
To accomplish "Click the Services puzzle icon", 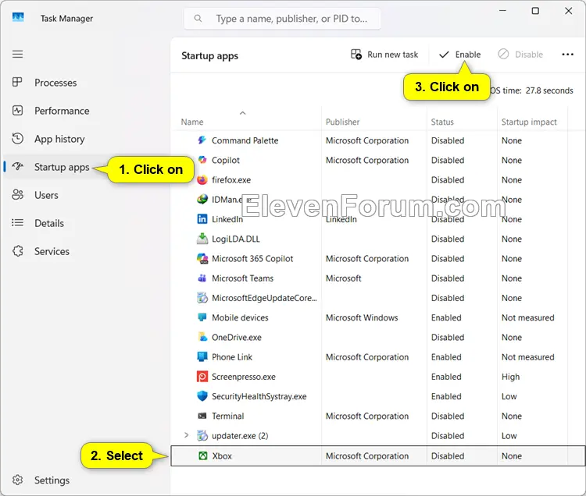I will pyautogui.click(x=17, y=251).
